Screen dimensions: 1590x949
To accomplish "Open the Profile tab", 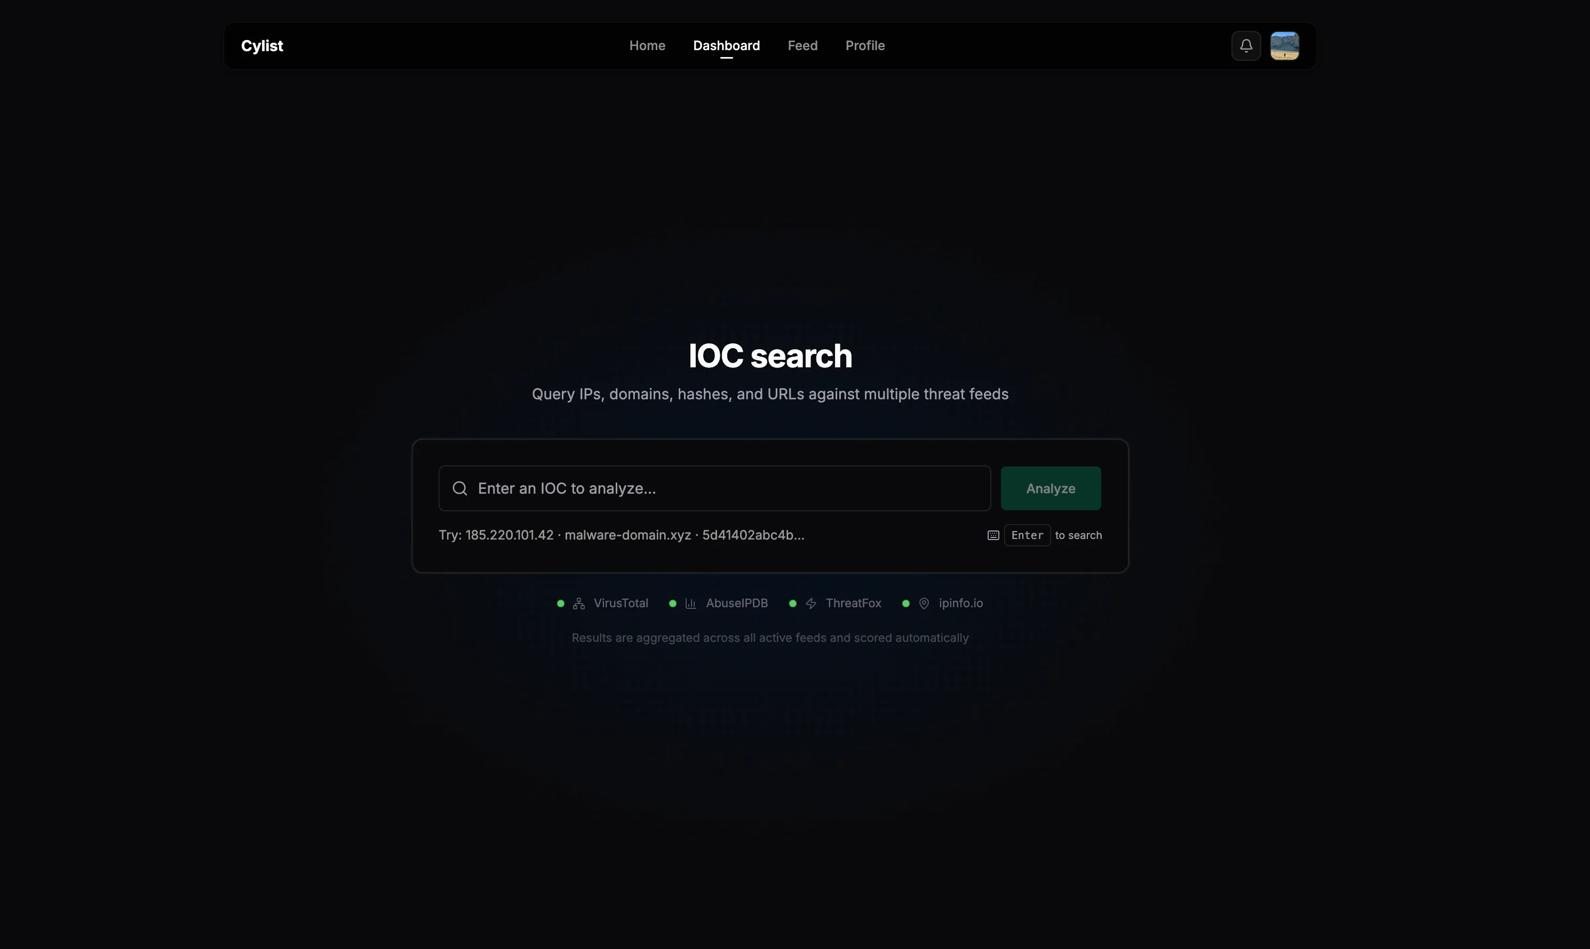I will [x=865, y=46].
